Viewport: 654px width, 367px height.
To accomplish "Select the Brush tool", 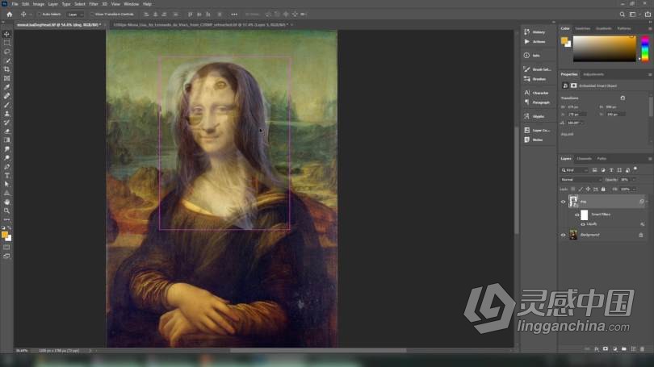I will 6,105.
